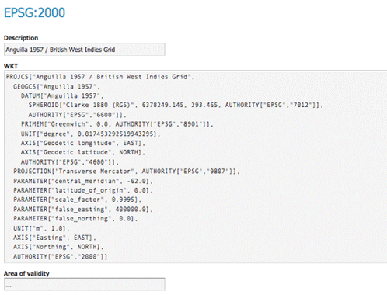Click the AXIS Easting EAST line
The height and width of the screenshot is (295, 387).
[54, 238]
